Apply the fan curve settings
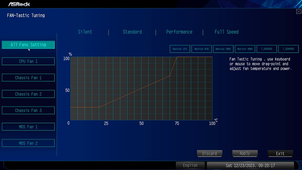The height and width of the screenshot is (170, 302). [x=245, y=153]
